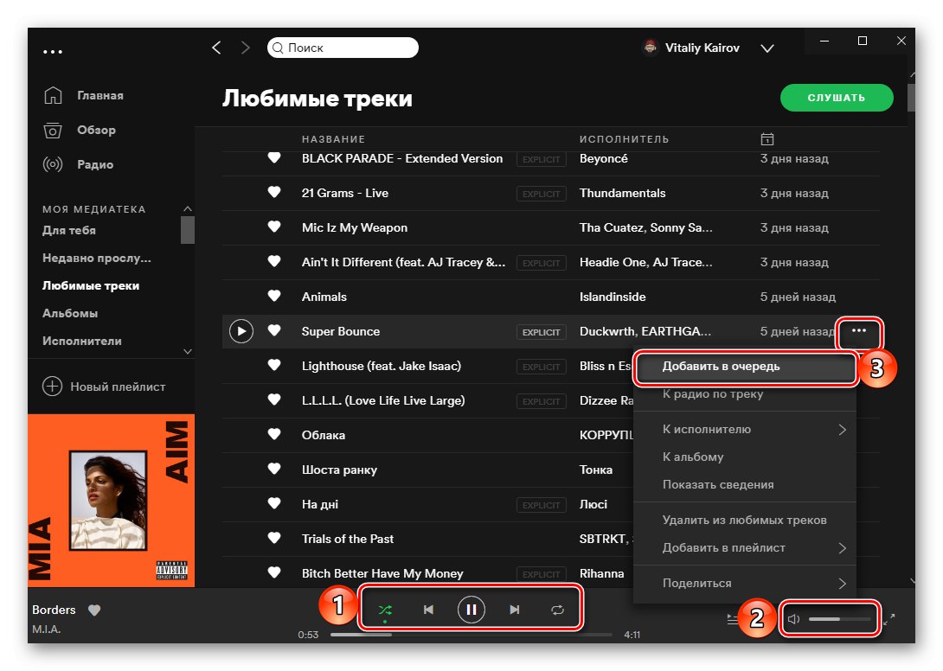The height and width of the screenshot is (671, 943).
Task: Unlike BLACK PARADE heart icon
Action: [274, 157]
